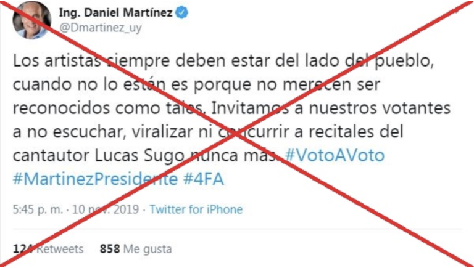The width and height of the screenshot is (474, 268).
Task: Open the #MartinezPresidente hashtag
Action: pos(95,179)
